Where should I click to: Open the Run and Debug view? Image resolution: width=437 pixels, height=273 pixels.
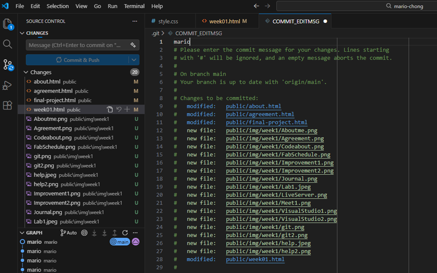pyautogui.click(x=7, y=85)
